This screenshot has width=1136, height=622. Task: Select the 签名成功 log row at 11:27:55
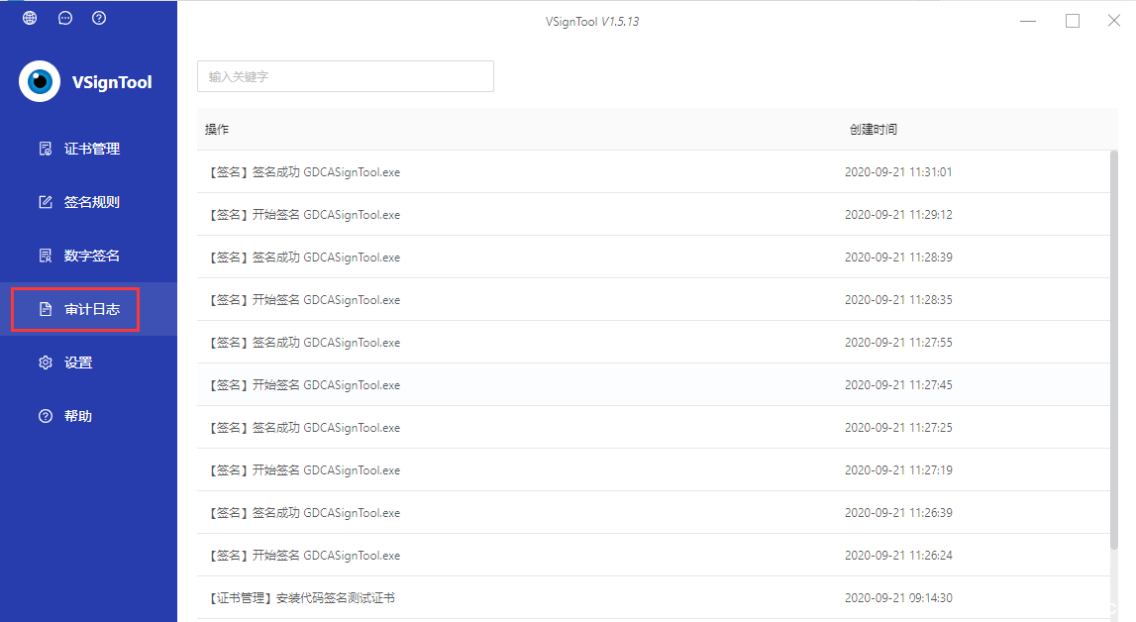tap(654, 343)
